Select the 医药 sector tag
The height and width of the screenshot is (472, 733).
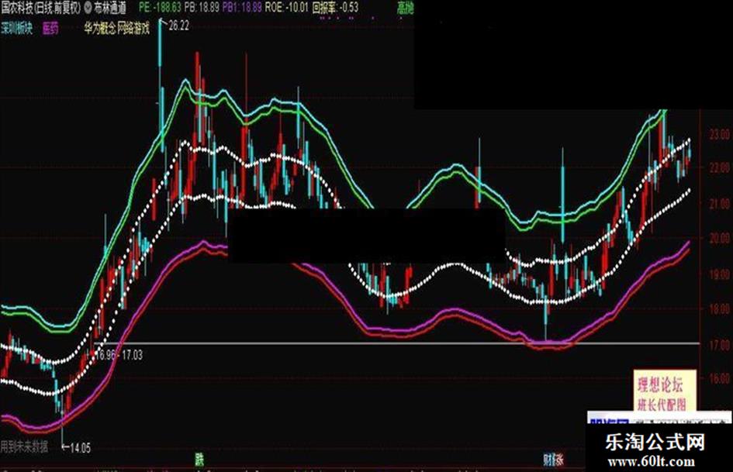pyautogui.click(x=50, y=29)
